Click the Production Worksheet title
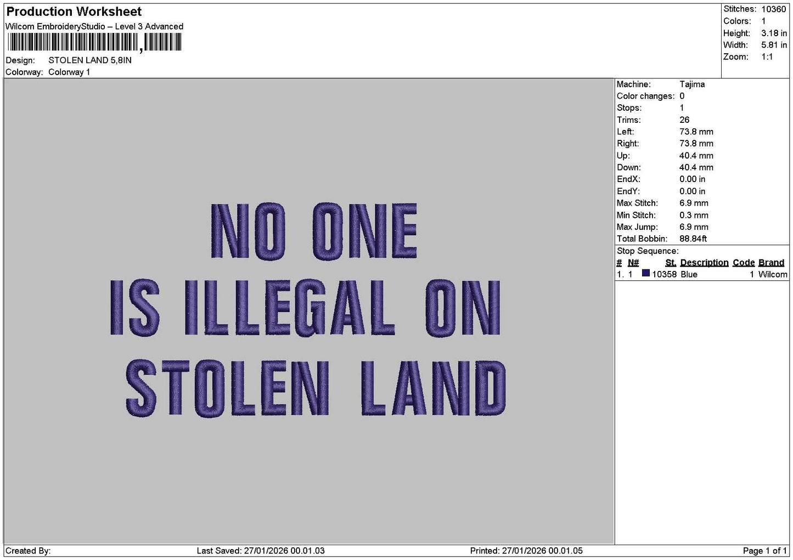793x560 pixels. point(74,12)
